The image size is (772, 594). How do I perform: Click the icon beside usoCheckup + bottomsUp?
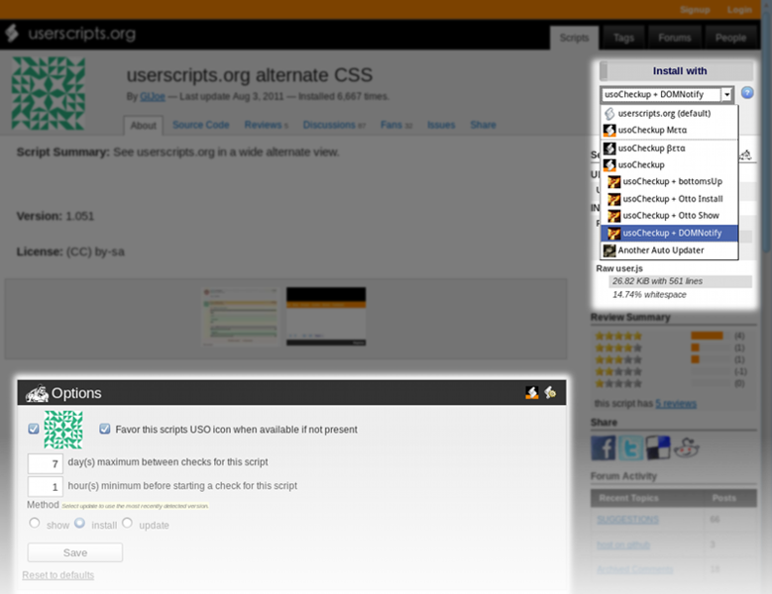pos(614,182)
